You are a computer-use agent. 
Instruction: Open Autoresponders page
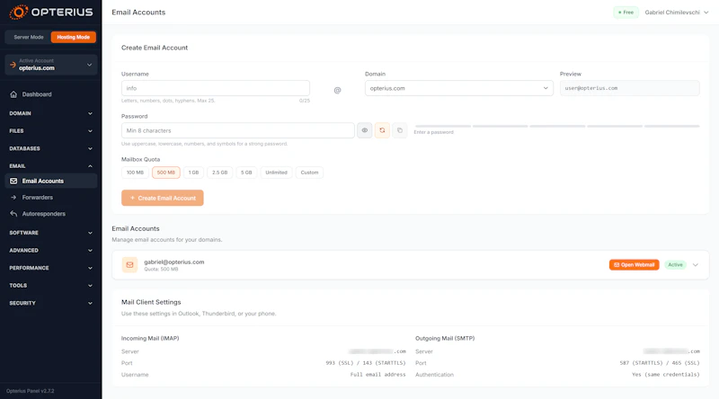coord(51,214)
